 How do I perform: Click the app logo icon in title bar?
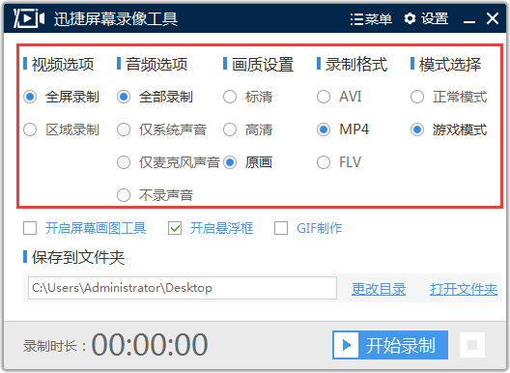(29, 18)
